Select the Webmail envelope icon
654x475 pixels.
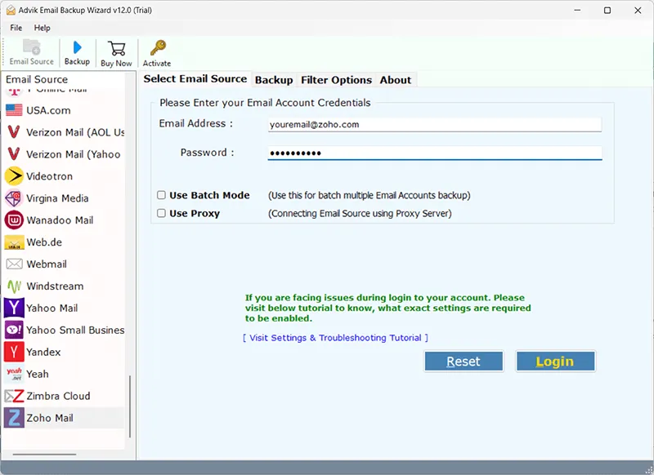(x=14, y=264)
